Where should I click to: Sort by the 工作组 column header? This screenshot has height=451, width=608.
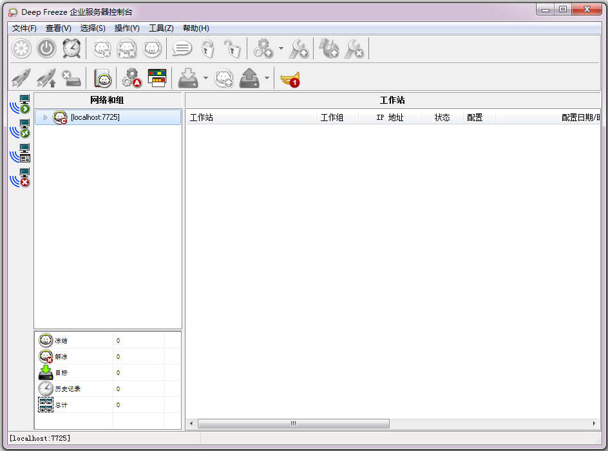click(337, 117)
